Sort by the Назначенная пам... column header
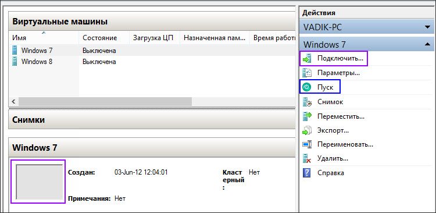Viewport: 436px width, 213px height. click(215, 38)
